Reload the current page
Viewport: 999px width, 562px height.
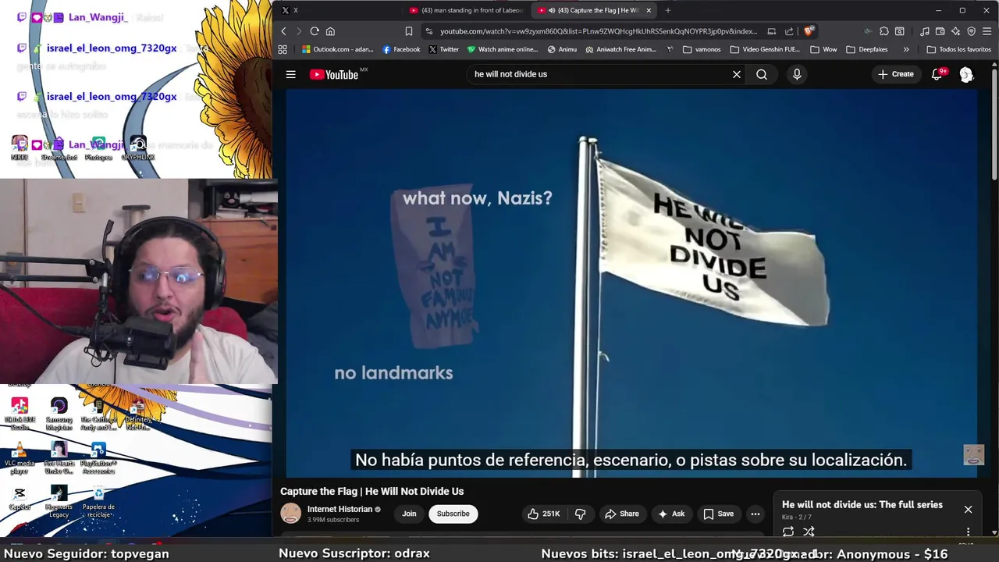click(315, 31)
